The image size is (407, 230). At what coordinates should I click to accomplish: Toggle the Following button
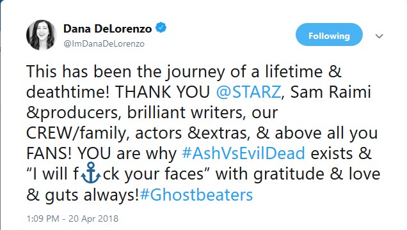tap(329, 34)
